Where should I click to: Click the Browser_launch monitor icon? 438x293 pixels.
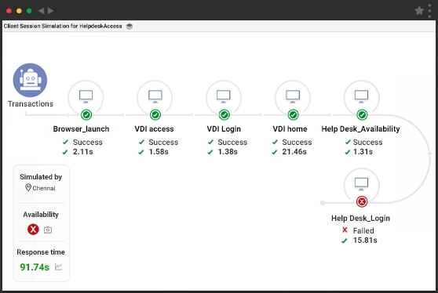[x=86, y=96]
